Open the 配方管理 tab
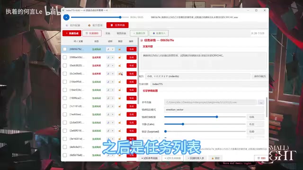303x170 pixels. (x=95, y=25)
